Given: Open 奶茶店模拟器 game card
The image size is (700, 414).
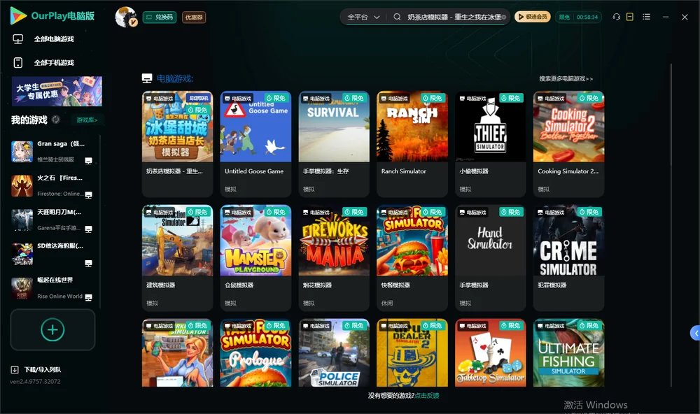Looking at the screenshot, I should 177,143.
